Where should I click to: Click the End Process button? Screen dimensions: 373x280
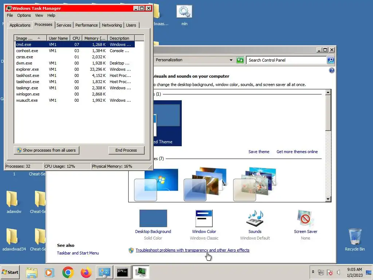[x=126, y=150]
